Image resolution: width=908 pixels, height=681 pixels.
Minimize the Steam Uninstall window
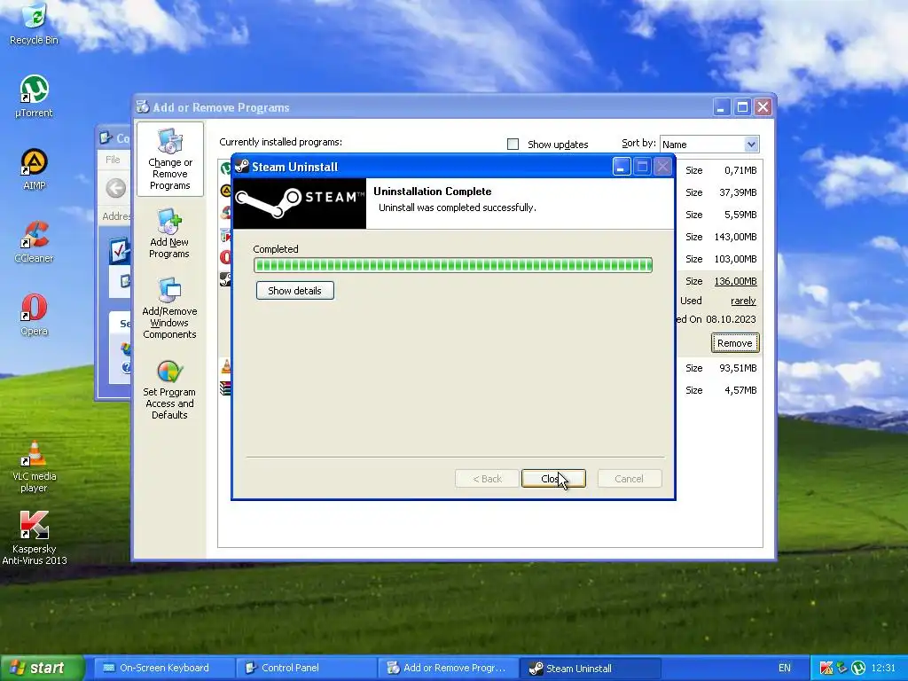click(x=622, y=167)
